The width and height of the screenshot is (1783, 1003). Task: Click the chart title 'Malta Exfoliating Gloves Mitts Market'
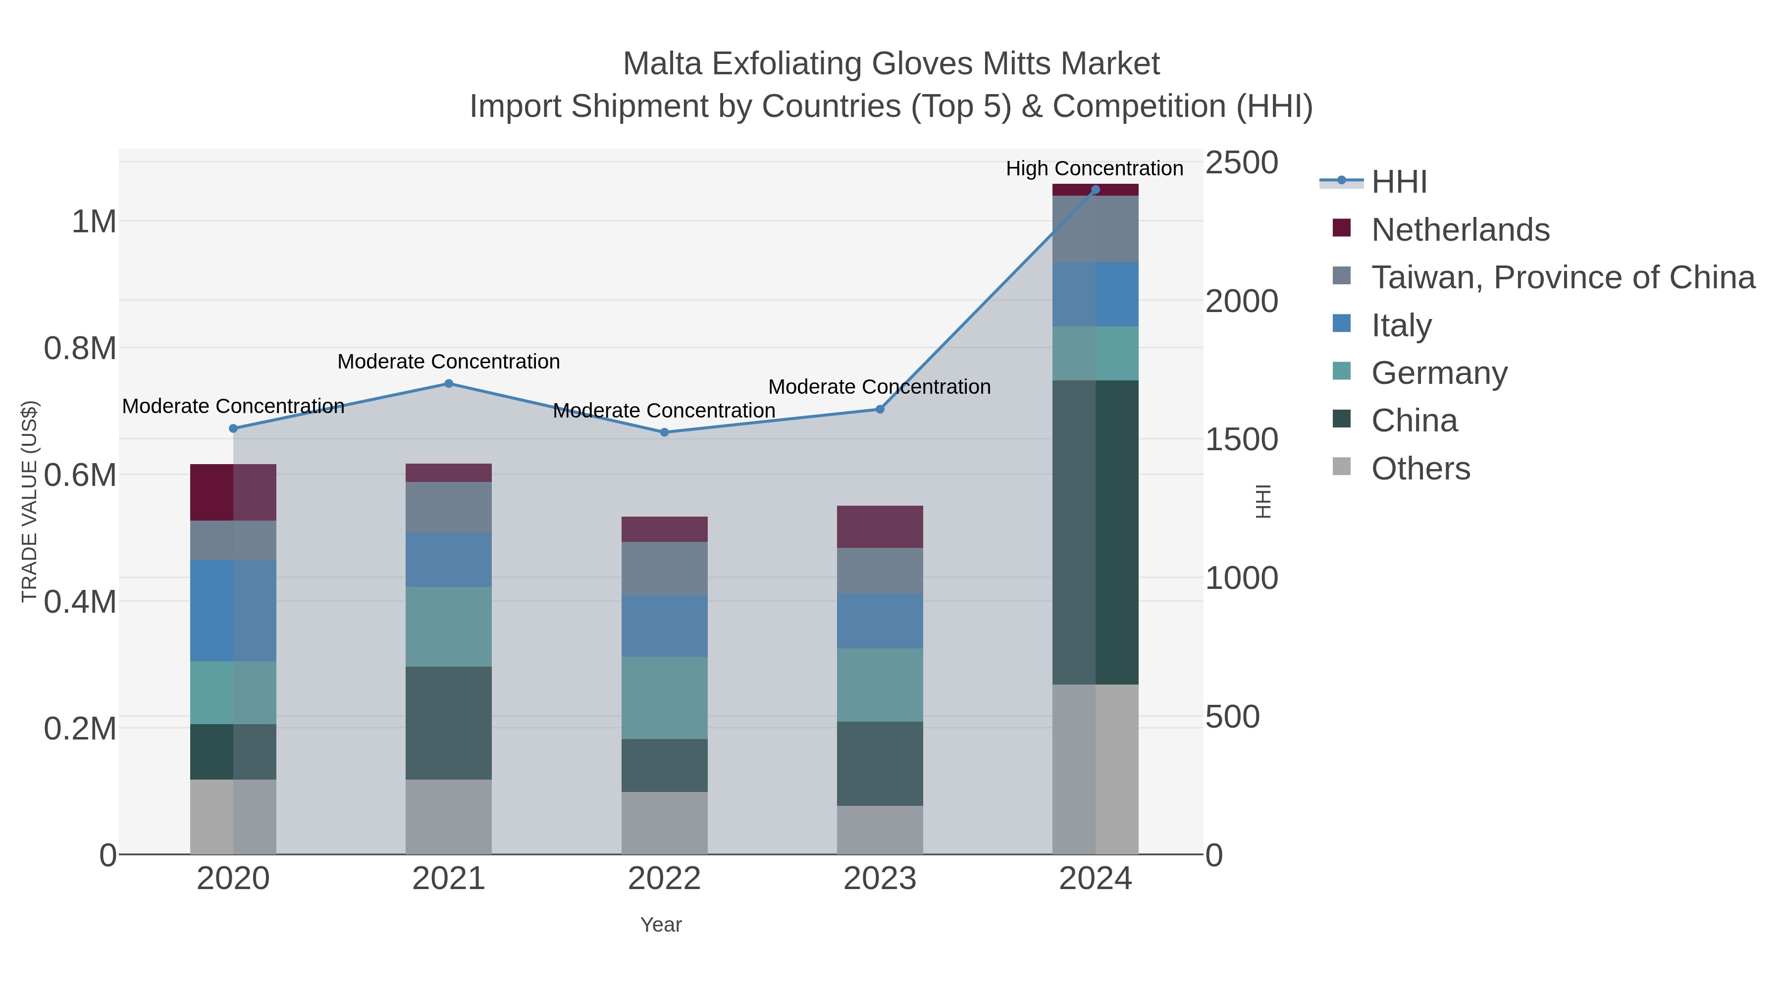tap(891, 64)
